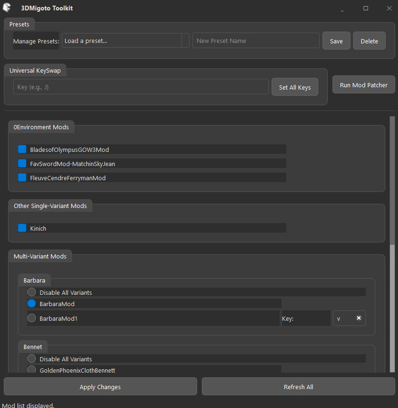
Task: Choose Disable All Variants under Bennet
Action: pyautogui.click(x=31, y=358)
